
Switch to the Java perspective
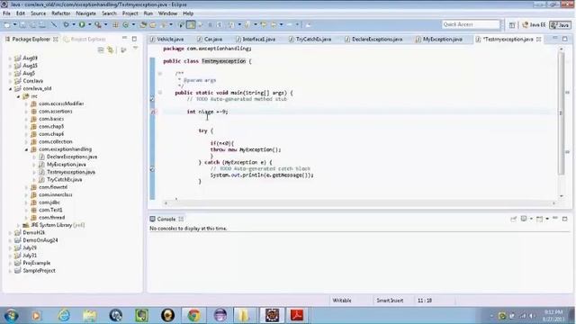coord(560,24)
